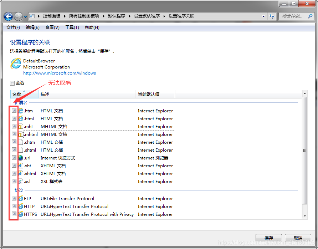The width and height of the screenshot is (318, 249).
Task: Open the 查看(V) menu
Action: (x=52, y=27)
